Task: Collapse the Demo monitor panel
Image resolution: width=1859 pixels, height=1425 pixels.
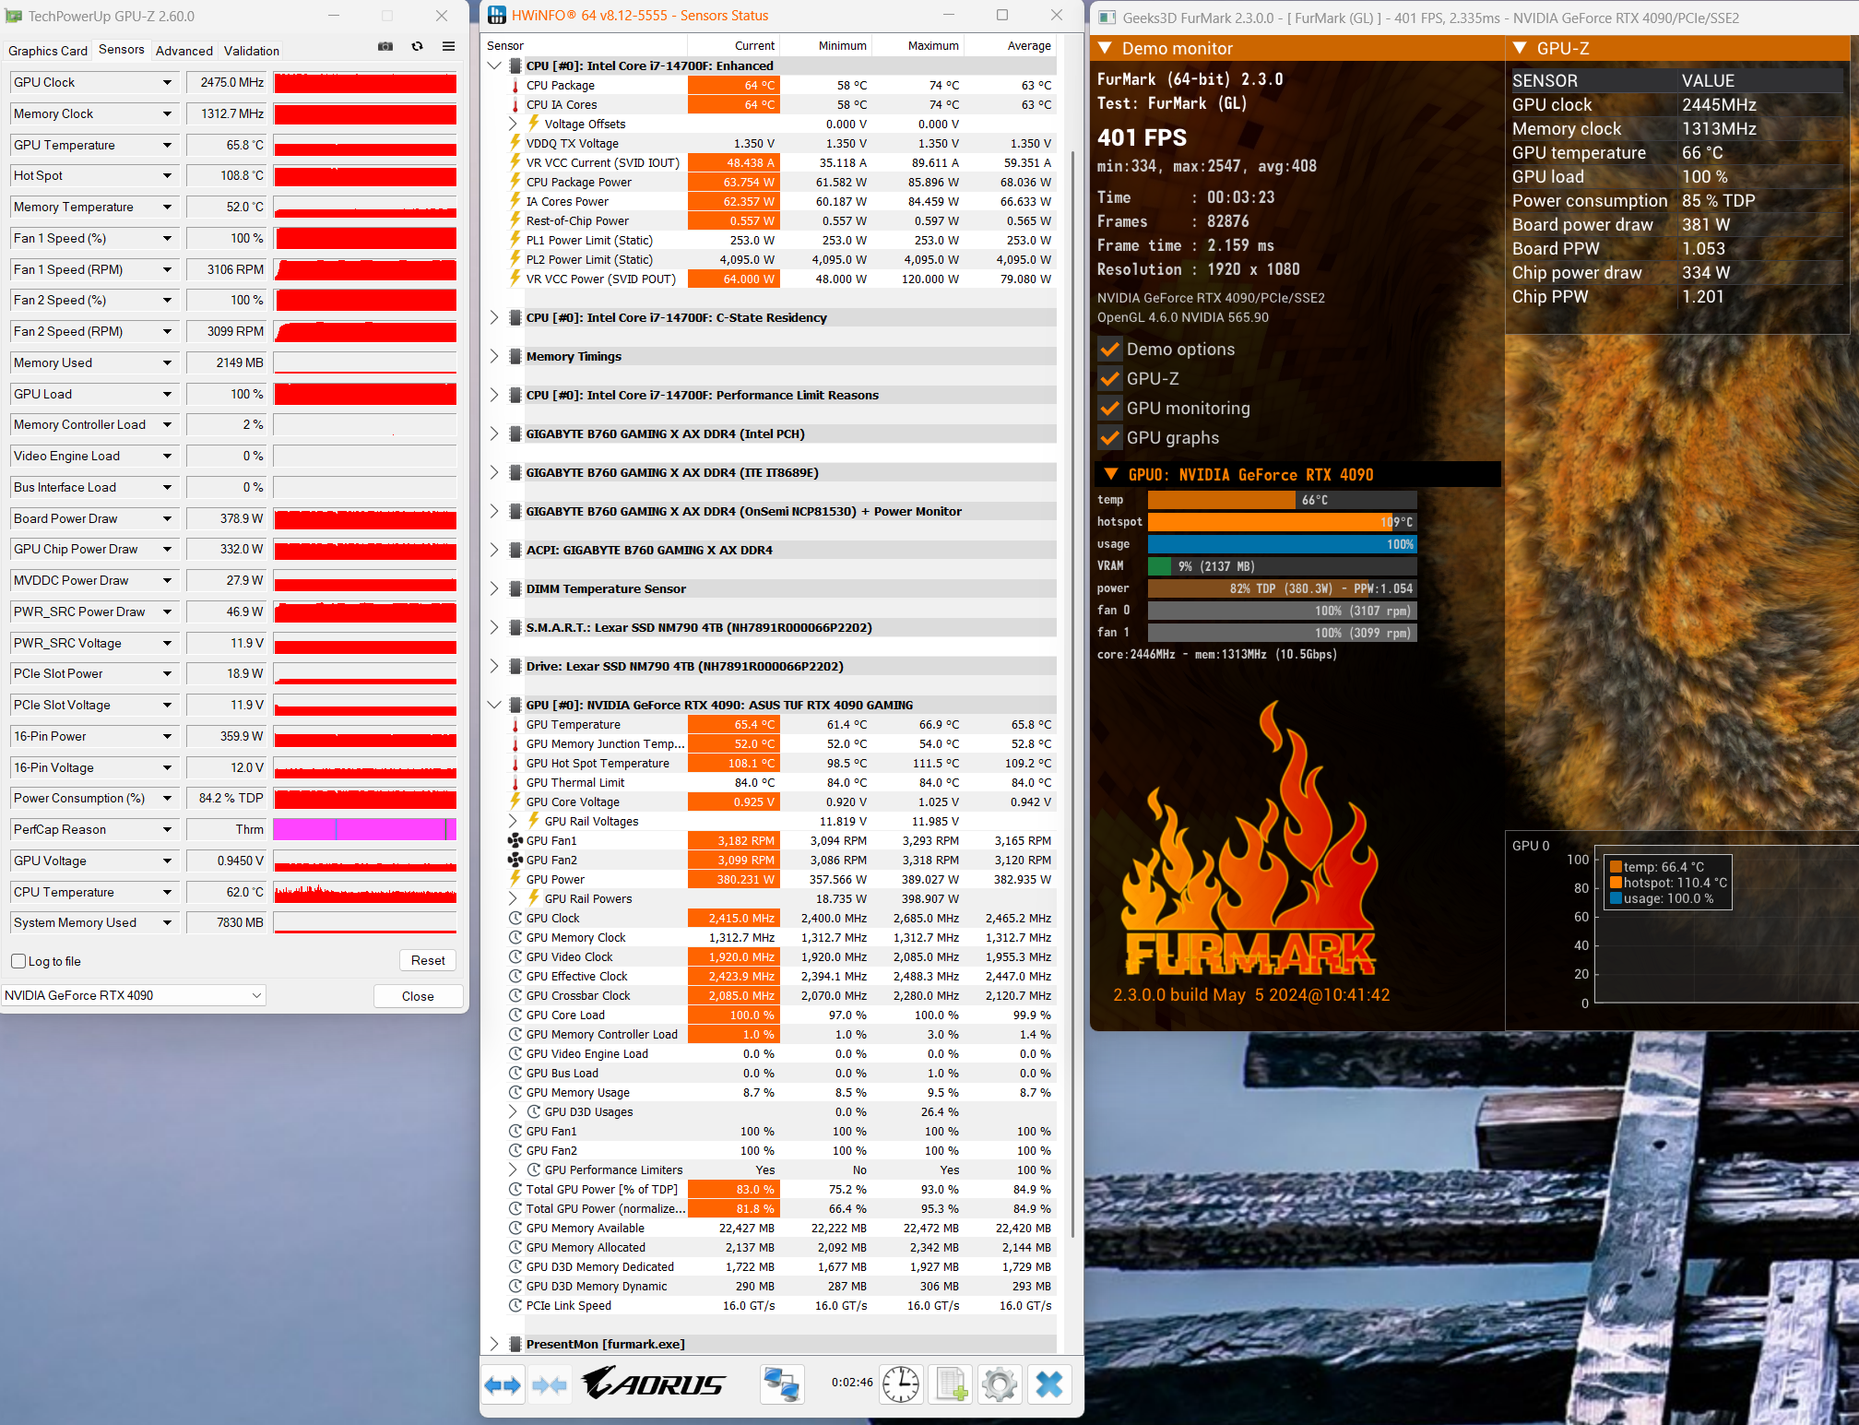Action: (x=1106, y=49)
